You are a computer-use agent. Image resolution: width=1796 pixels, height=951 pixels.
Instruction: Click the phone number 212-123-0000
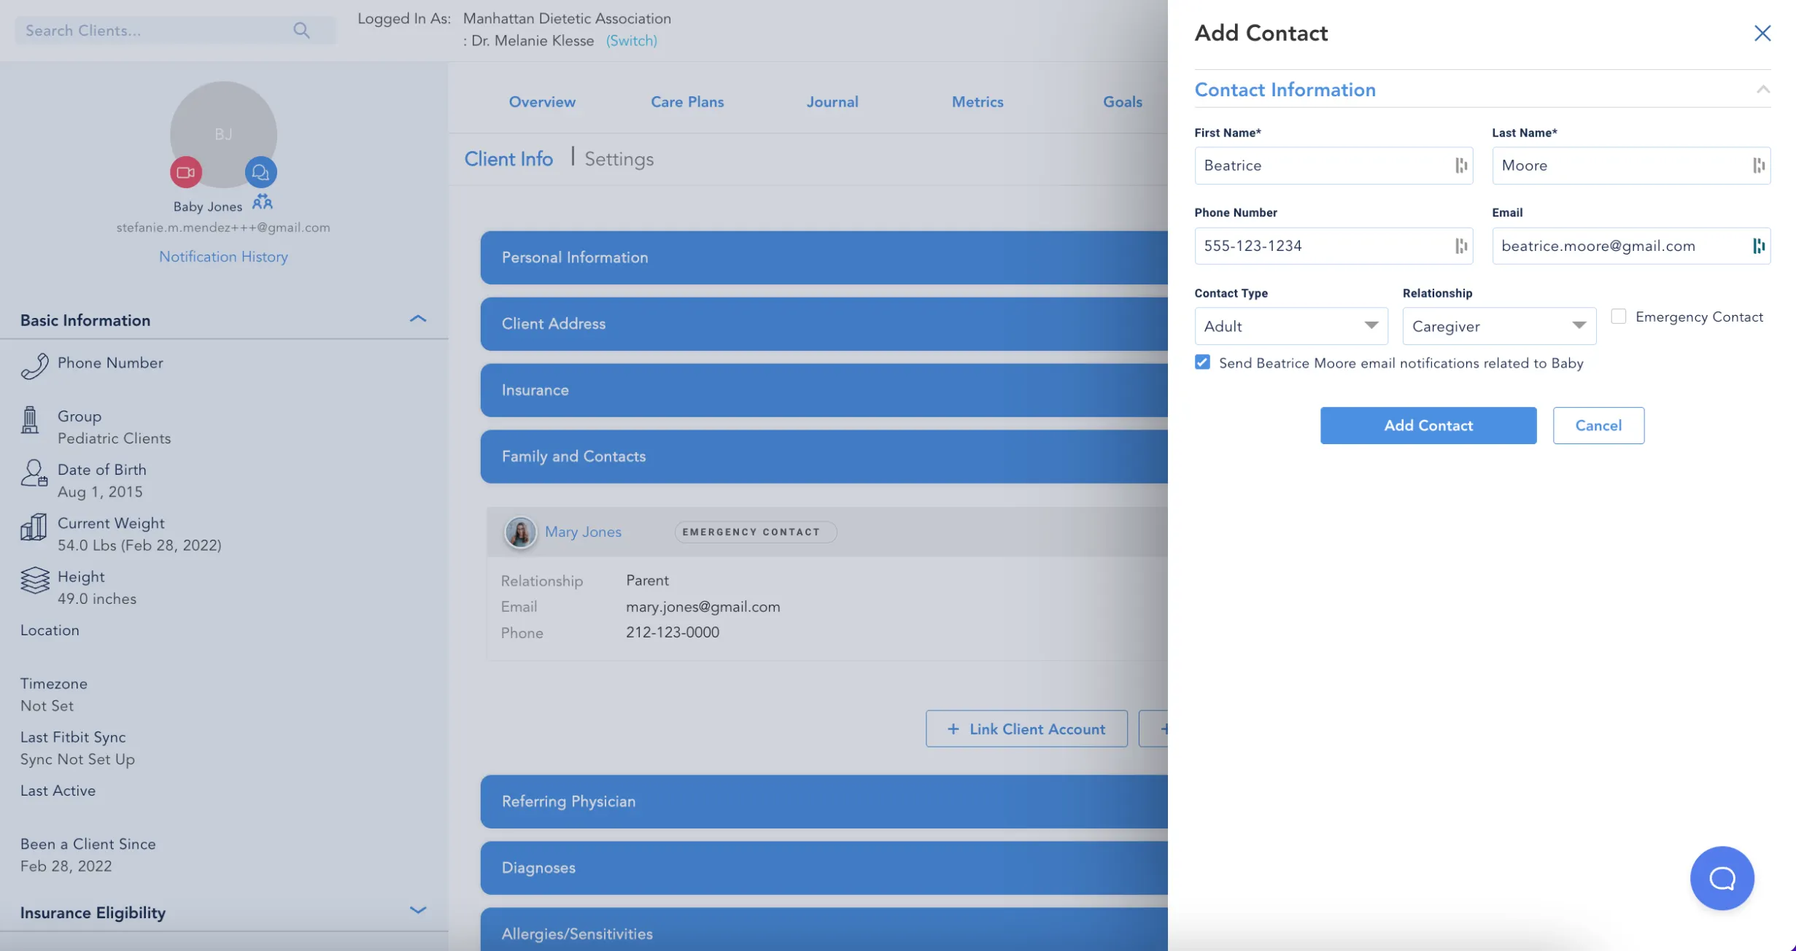click(x=672, y=632)
